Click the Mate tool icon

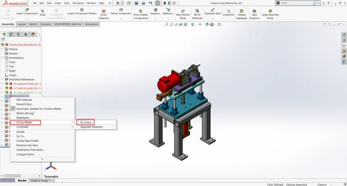[x=42, y=11]
